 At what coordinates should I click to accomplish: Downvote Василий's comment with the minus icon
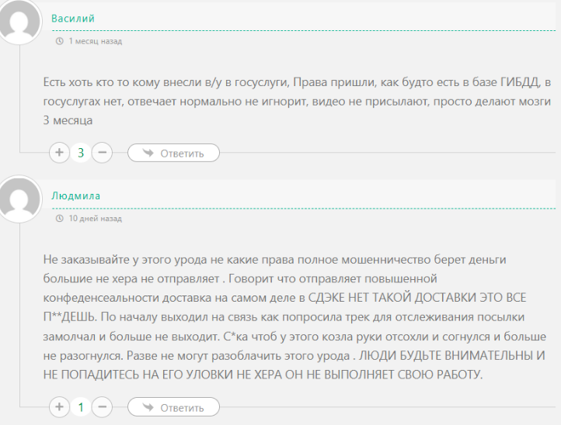102,153
